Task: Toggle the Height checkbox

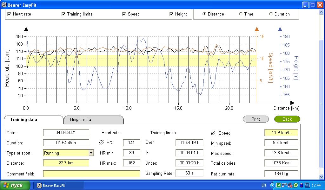Action: 171,14
